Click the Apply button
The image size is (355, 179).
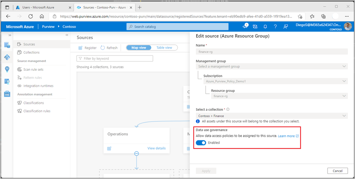click(206, 171)
